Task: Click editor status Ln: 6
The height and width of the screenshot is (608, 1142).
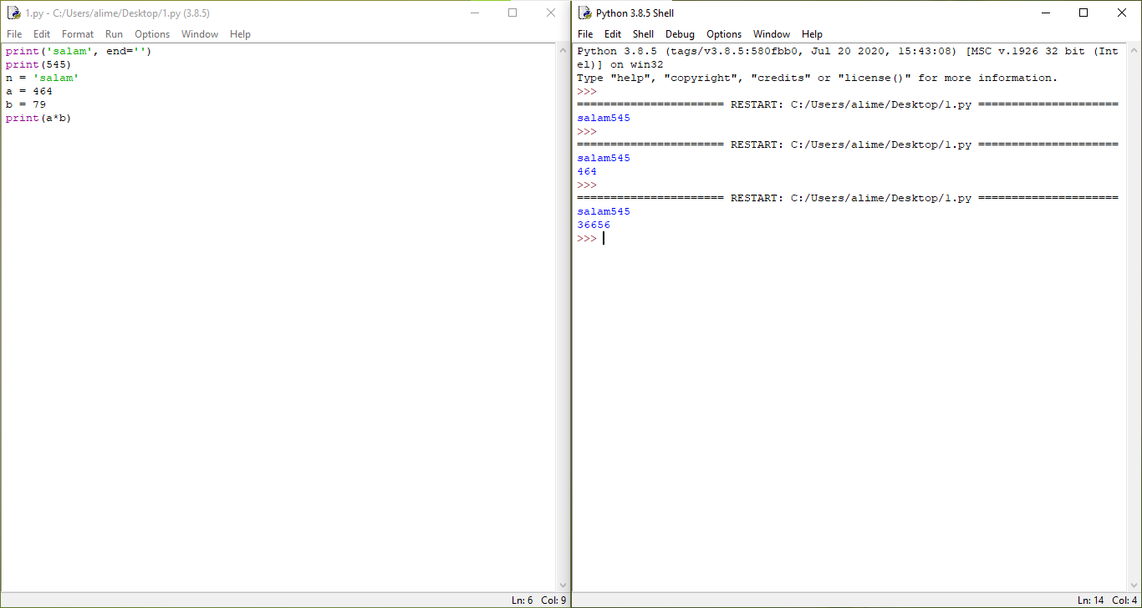Action: (x=522, y=600)
